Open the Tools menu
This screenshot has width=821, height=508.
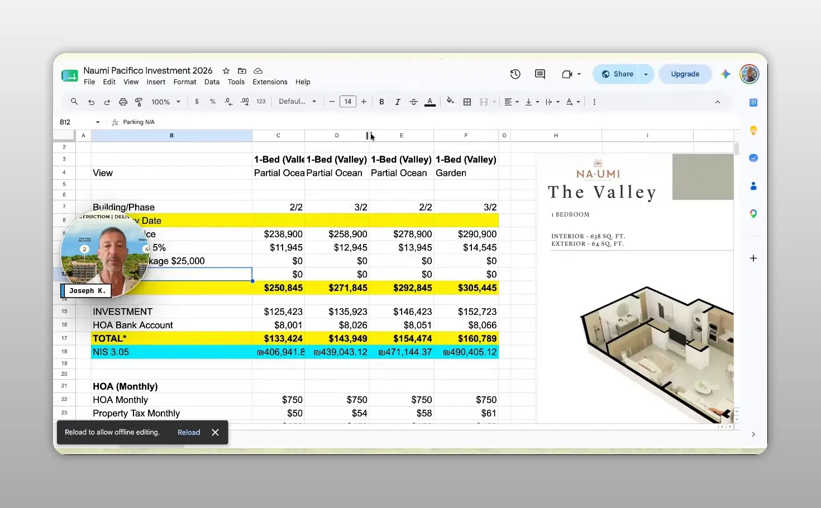tap(236, 82)
